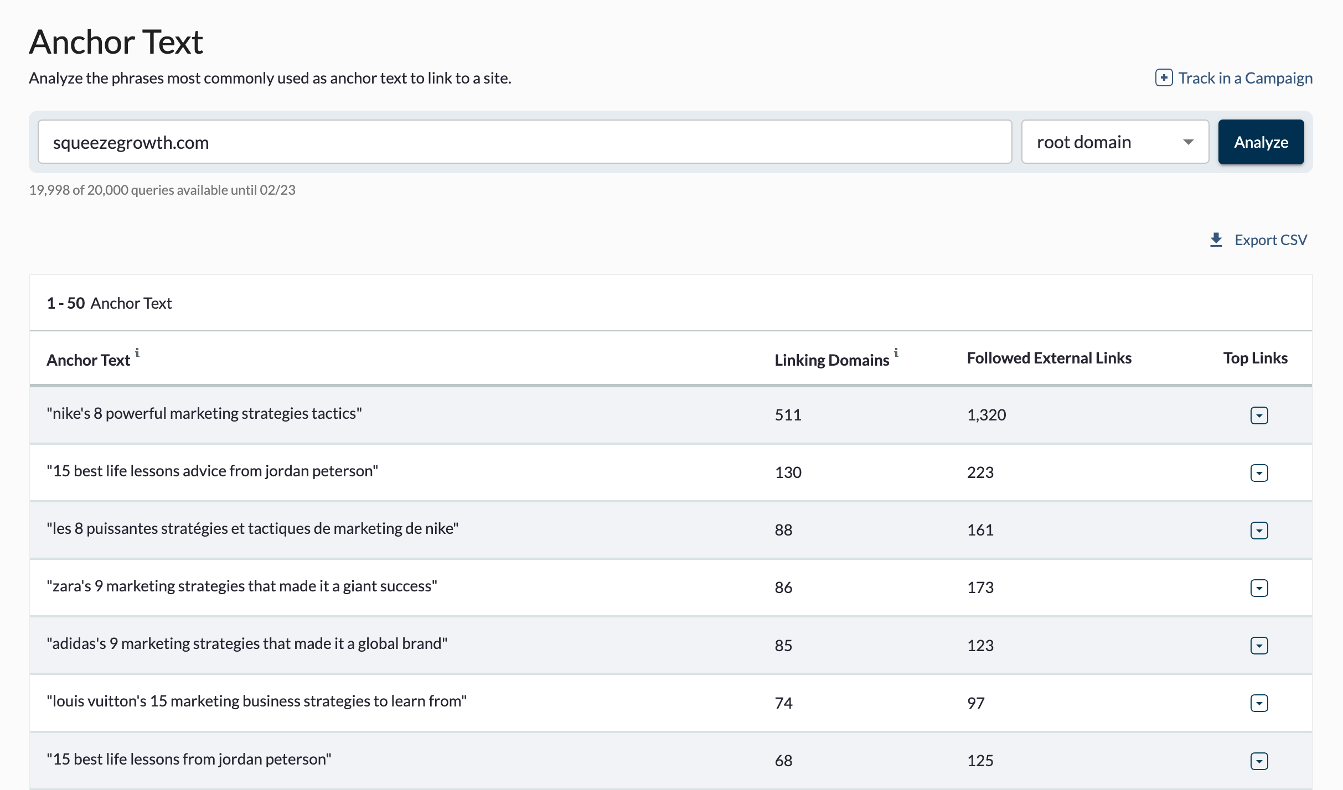The image size is (1343, 790).
Task: Click the followed links value 97
Action: tap(976, 703)
